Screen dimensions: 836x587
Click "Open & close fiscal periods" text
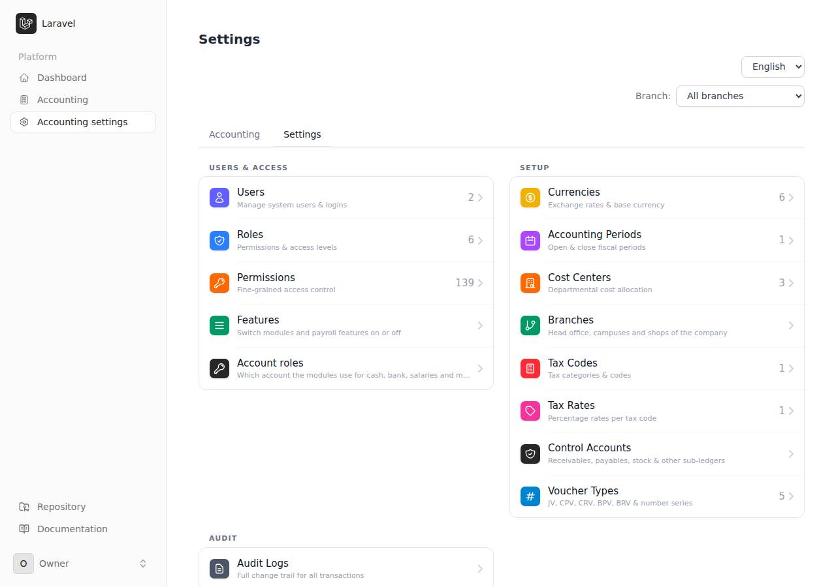tap(596, 248)
